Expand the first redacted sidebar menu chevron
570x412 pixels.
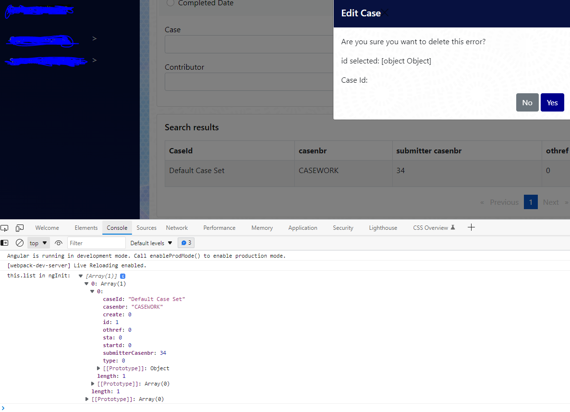pos(95,38)
